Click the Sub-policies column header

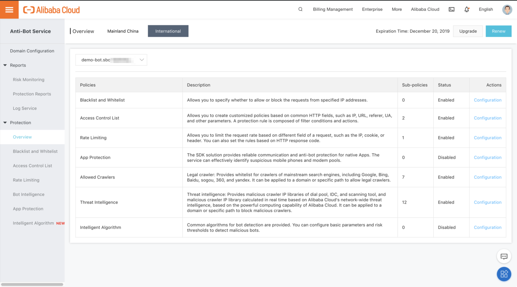pos(415,85)
